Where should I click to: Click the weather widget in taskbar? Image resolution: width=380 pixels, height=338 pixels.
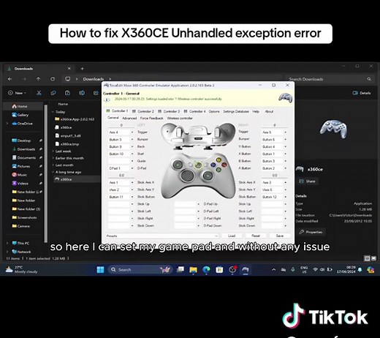22,269
